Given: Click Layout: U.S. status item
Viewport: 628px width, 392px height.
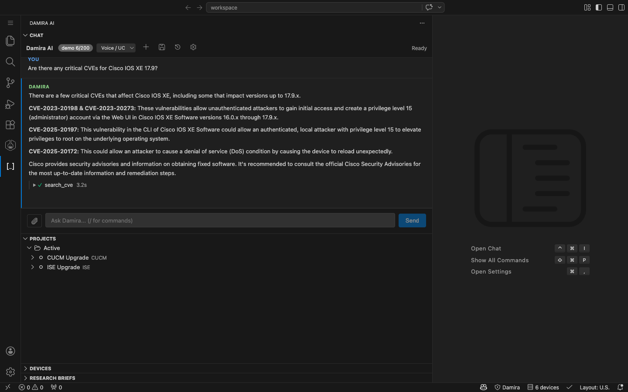Looking at the screenshot, I should tap(594, 387).
